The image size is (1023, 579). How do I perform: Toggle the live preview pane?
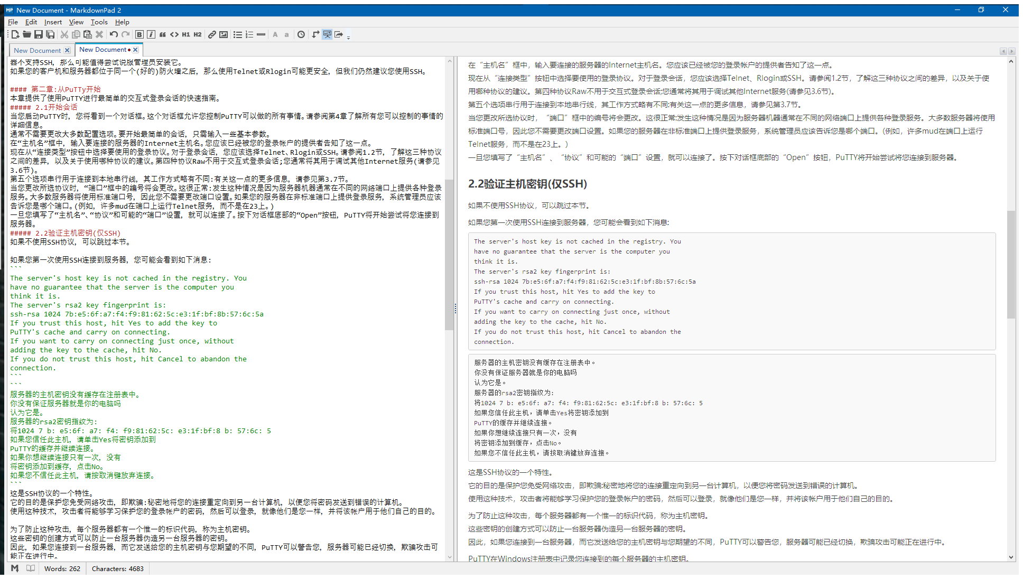point(327,34)
